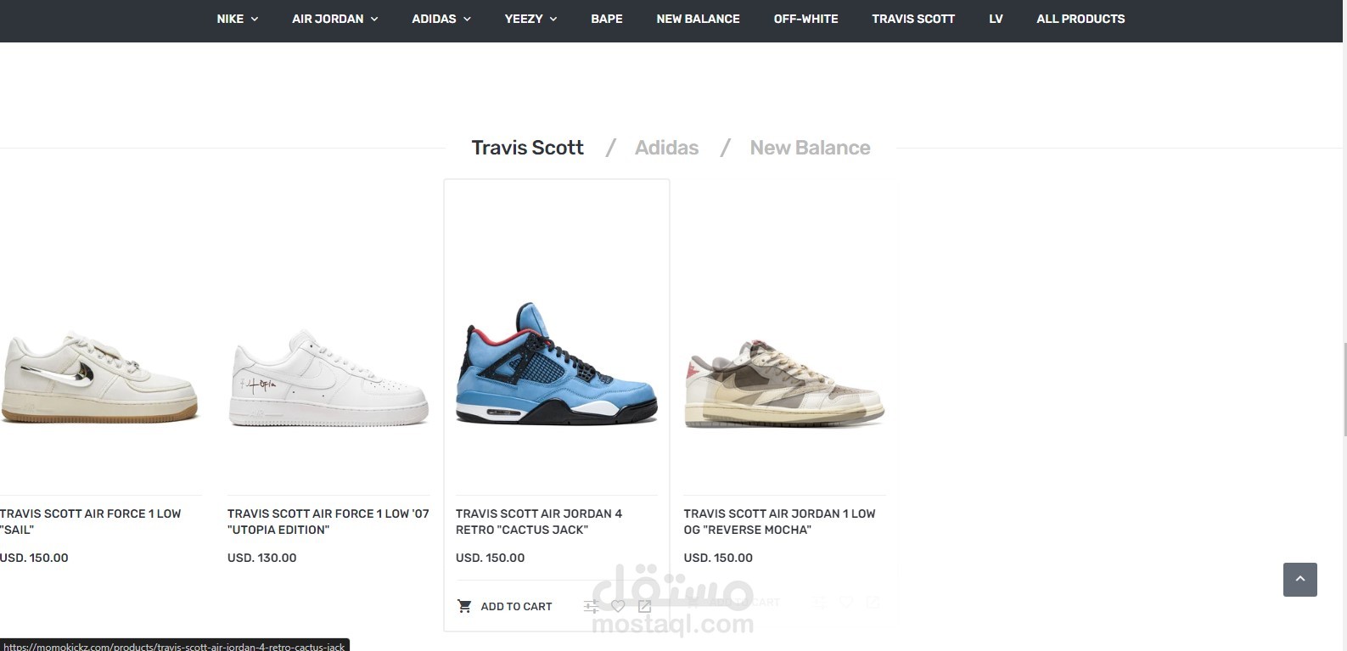The width and height of the screenshot is (1347, 651).
Task: Click the compare sliders icon for Cactus Jack
Action: point(591,606)
